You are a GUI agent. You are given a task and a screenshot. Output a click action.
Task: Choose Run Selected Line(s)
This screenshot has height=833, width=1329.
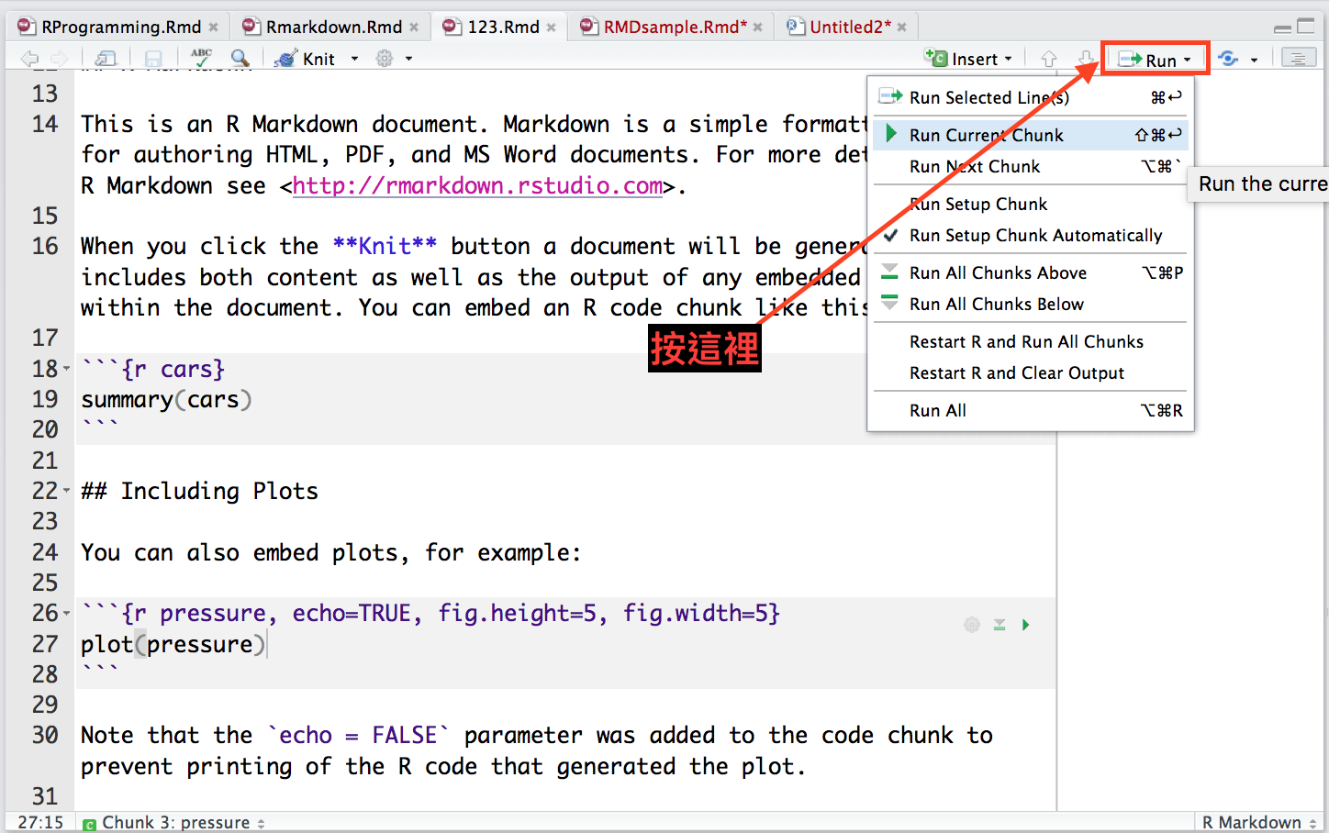pos(1031,97)
